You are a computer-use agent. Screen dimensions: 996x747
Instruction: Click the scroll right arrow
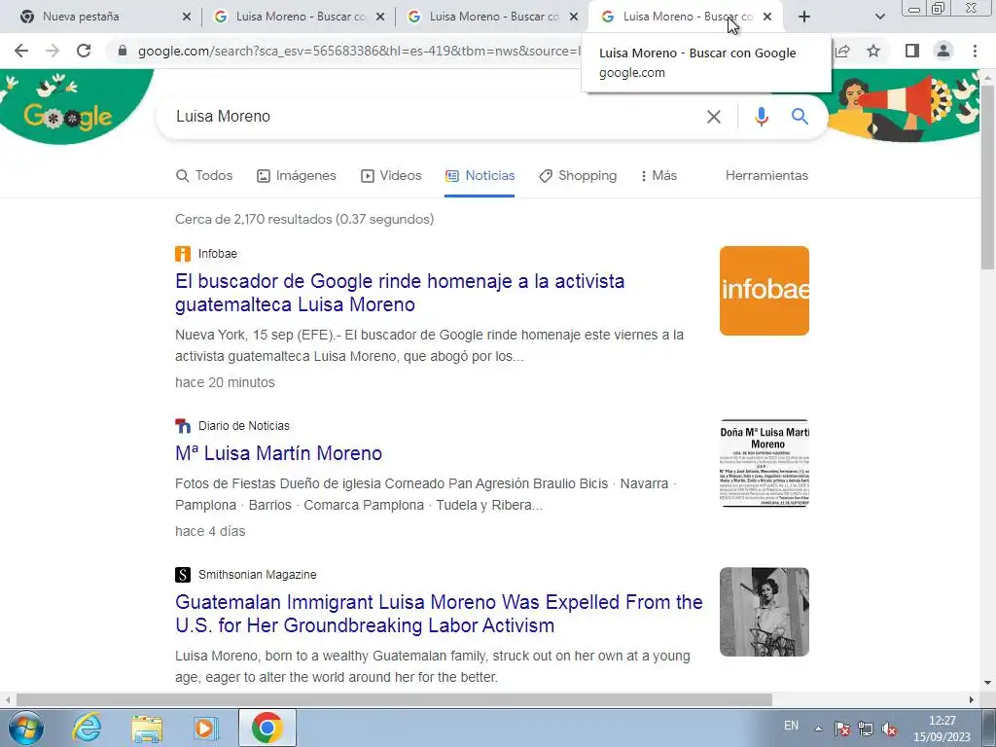[x=972, y=699]
